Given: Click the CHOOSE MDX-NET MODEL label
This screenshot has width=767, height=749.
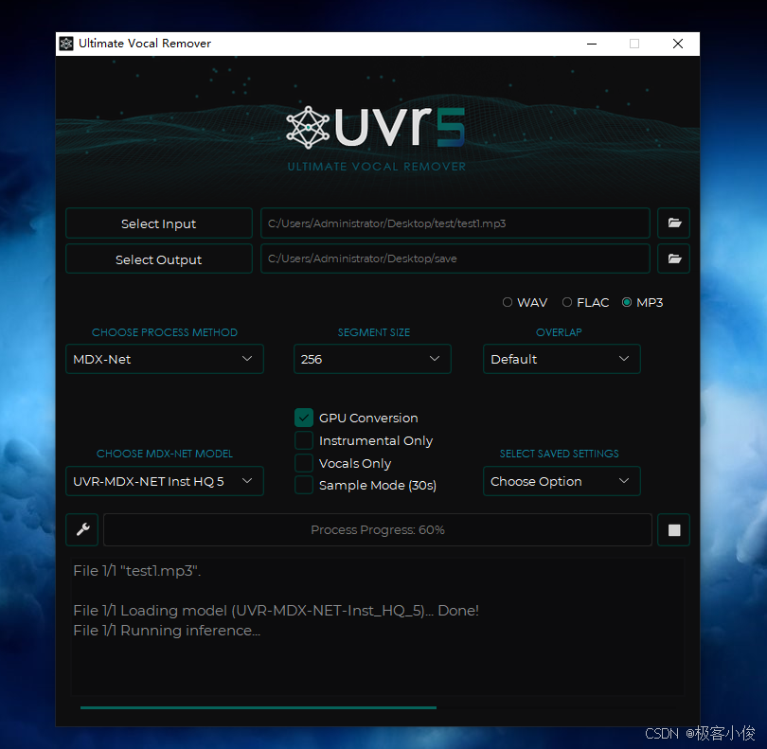Looking at the screenshot, I should [165, 454].
